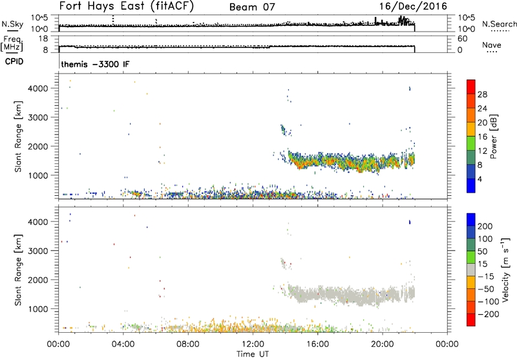Click the 'Velocity [m s-1]' colorbar label
The image size is (517, 358).
point(505,269)
